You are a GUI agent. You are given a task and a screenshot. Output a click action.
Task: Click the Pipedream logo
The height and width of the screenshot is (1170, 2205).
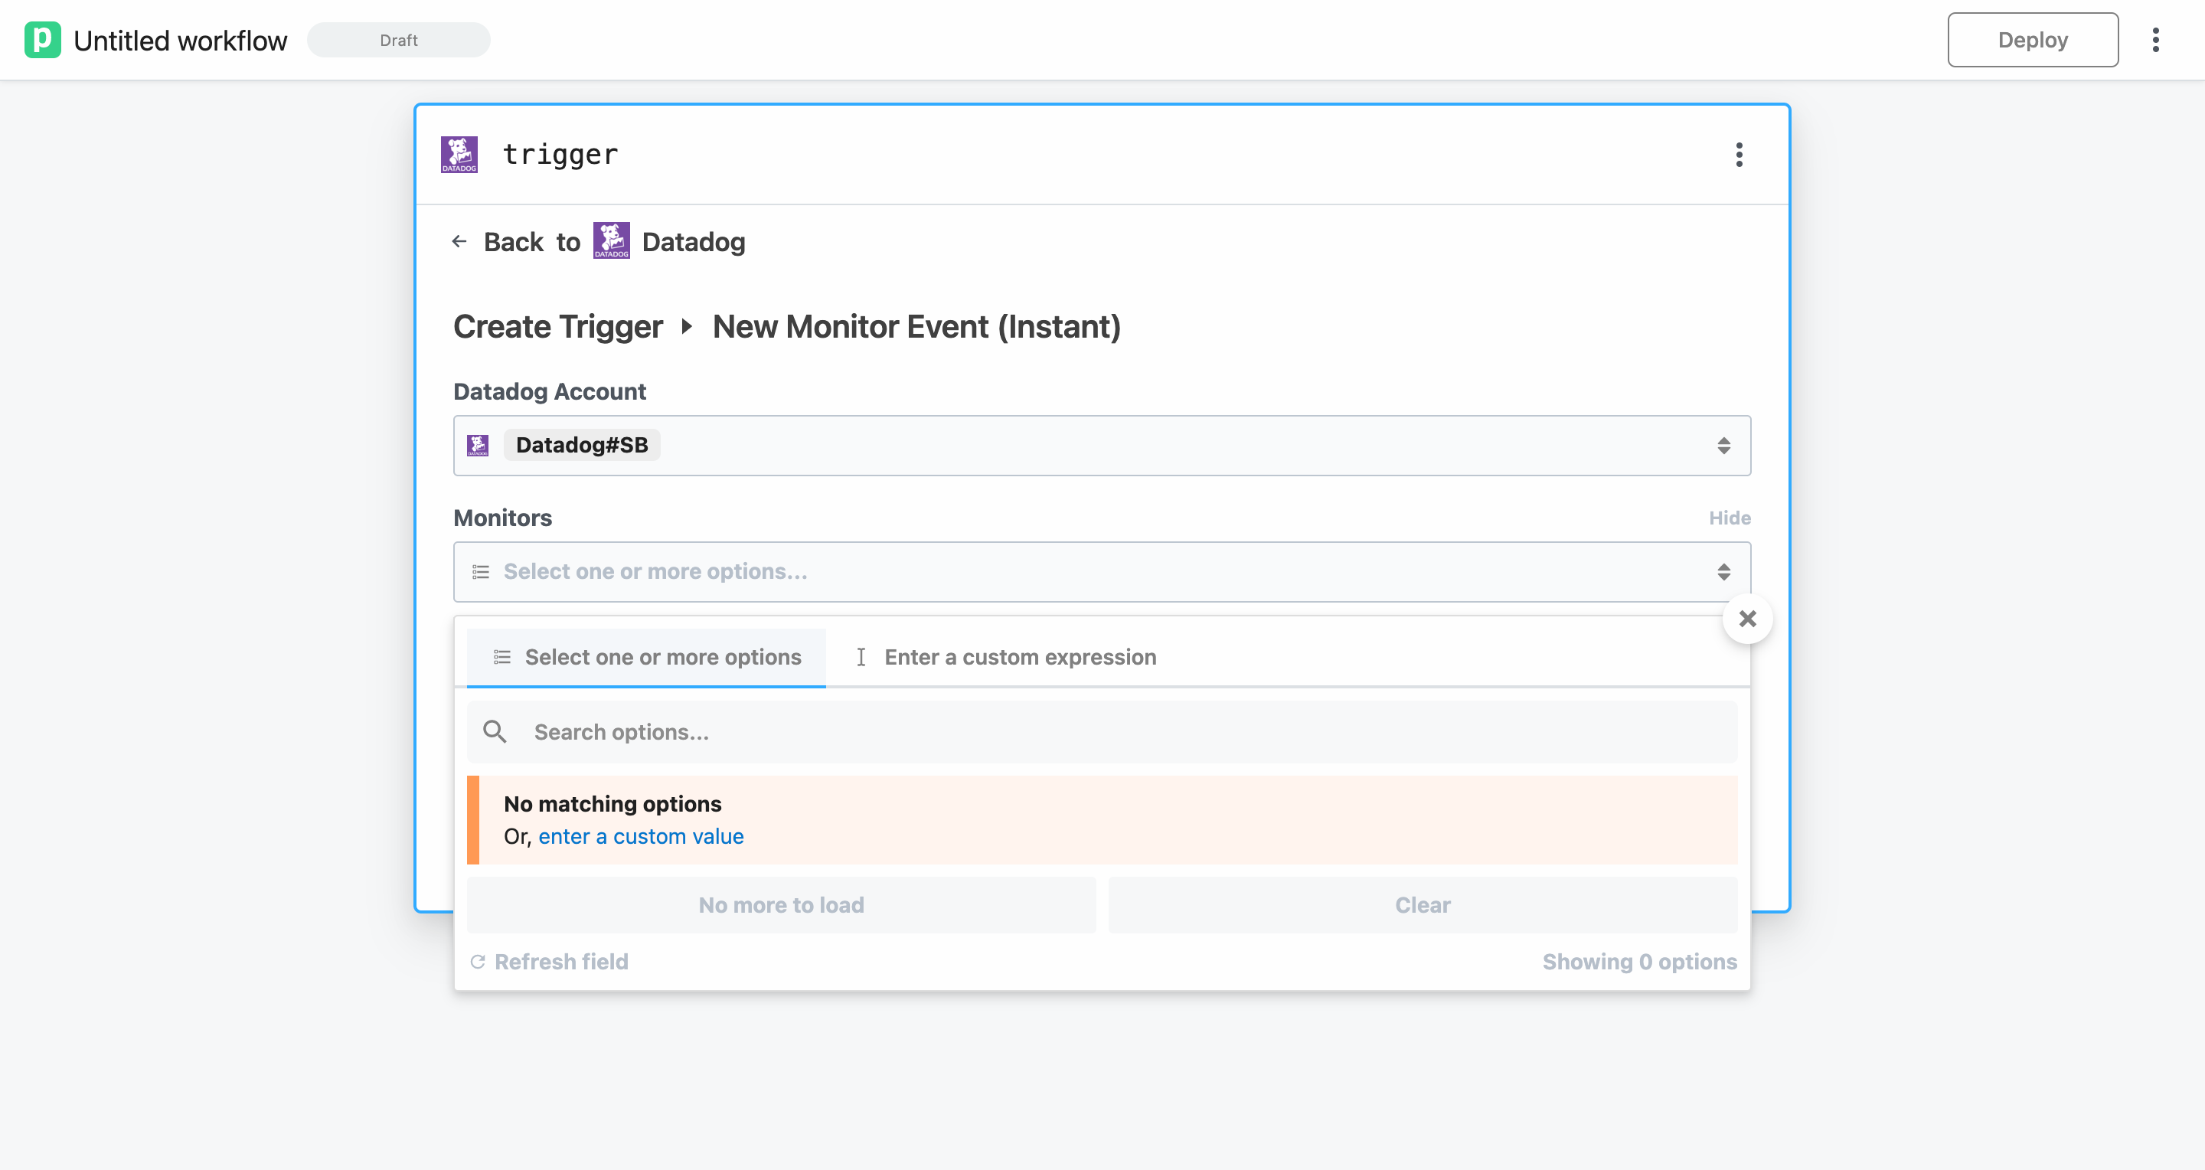44,39
